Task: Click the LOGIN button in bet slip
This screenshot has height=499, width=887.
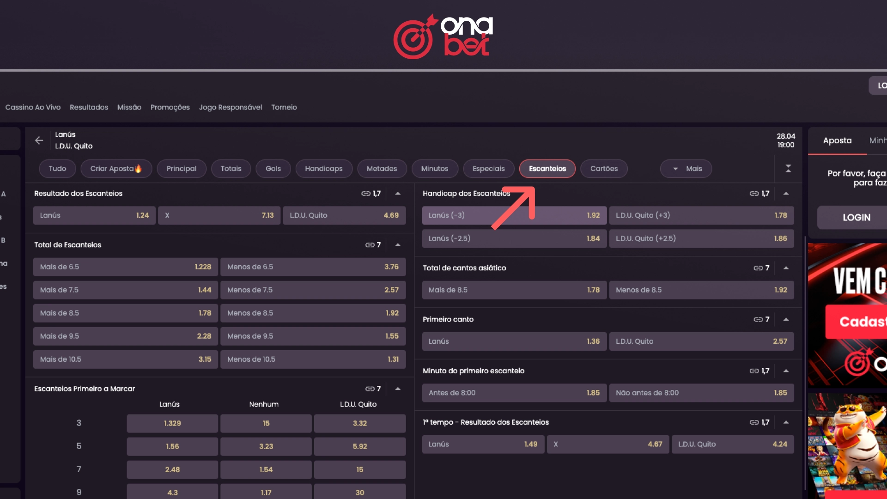Action: coord(852,218)
